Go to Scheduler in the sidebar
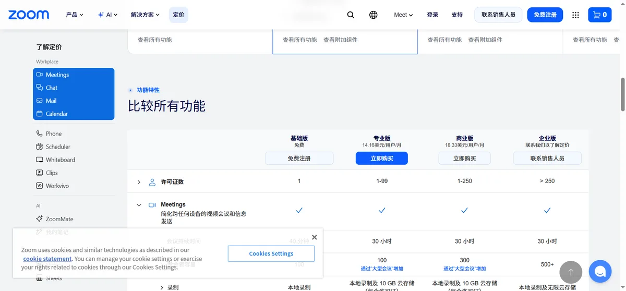 (57, 147)
